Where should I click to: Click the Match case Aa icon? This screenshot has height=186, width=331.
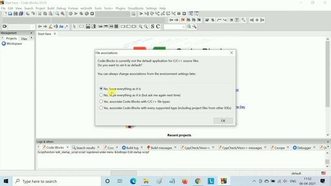(61, 26)
